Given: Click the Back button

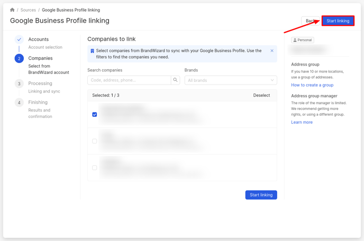Looking at the screenshot, I should point(311,21).
